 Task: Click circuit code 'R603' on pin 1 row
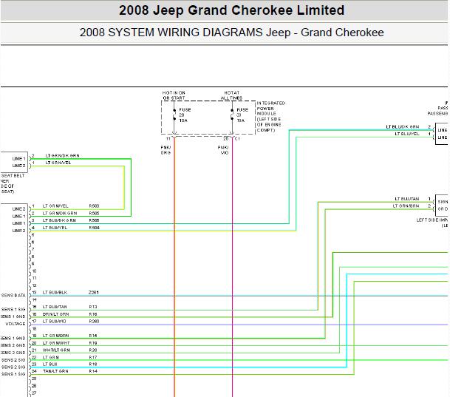(94, 206)
